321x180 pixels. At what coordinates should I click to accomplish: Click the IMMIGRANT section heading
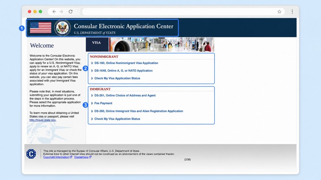pos(100,89)
